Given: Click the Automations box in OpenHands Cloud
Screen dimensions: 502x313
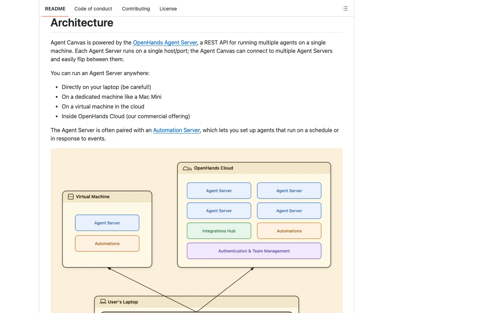Looking at the screenshot, I should 289,231.
